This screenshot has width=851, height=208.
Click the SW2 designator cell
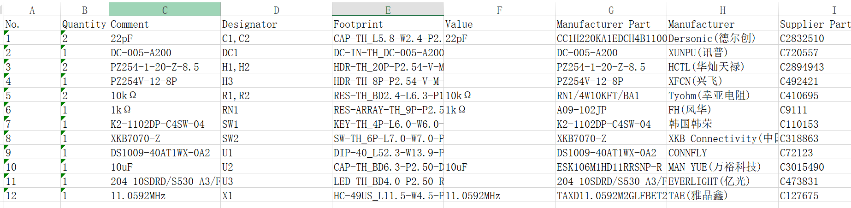(x=276, y=139)
